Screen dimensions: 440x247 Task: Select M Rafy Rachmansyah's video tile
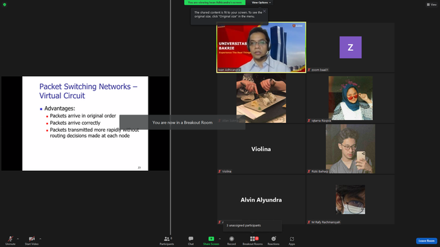(x=351, y=200)
